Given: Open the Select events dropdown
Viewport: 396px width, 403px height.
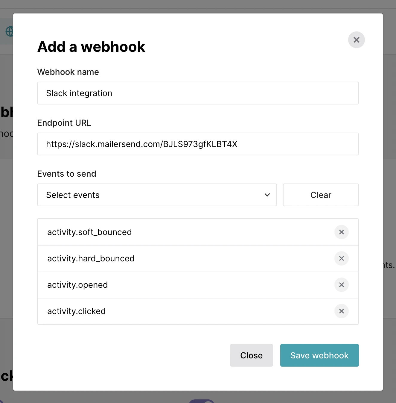Looking at the screenshot, I should pyautogui.click(x=157, y=195).
